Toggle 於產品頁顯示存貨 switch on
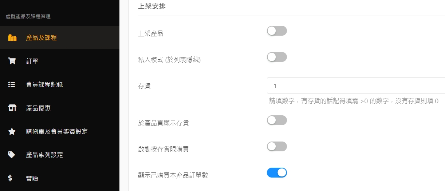Screen dimensions: 445x191 point(277,120)
